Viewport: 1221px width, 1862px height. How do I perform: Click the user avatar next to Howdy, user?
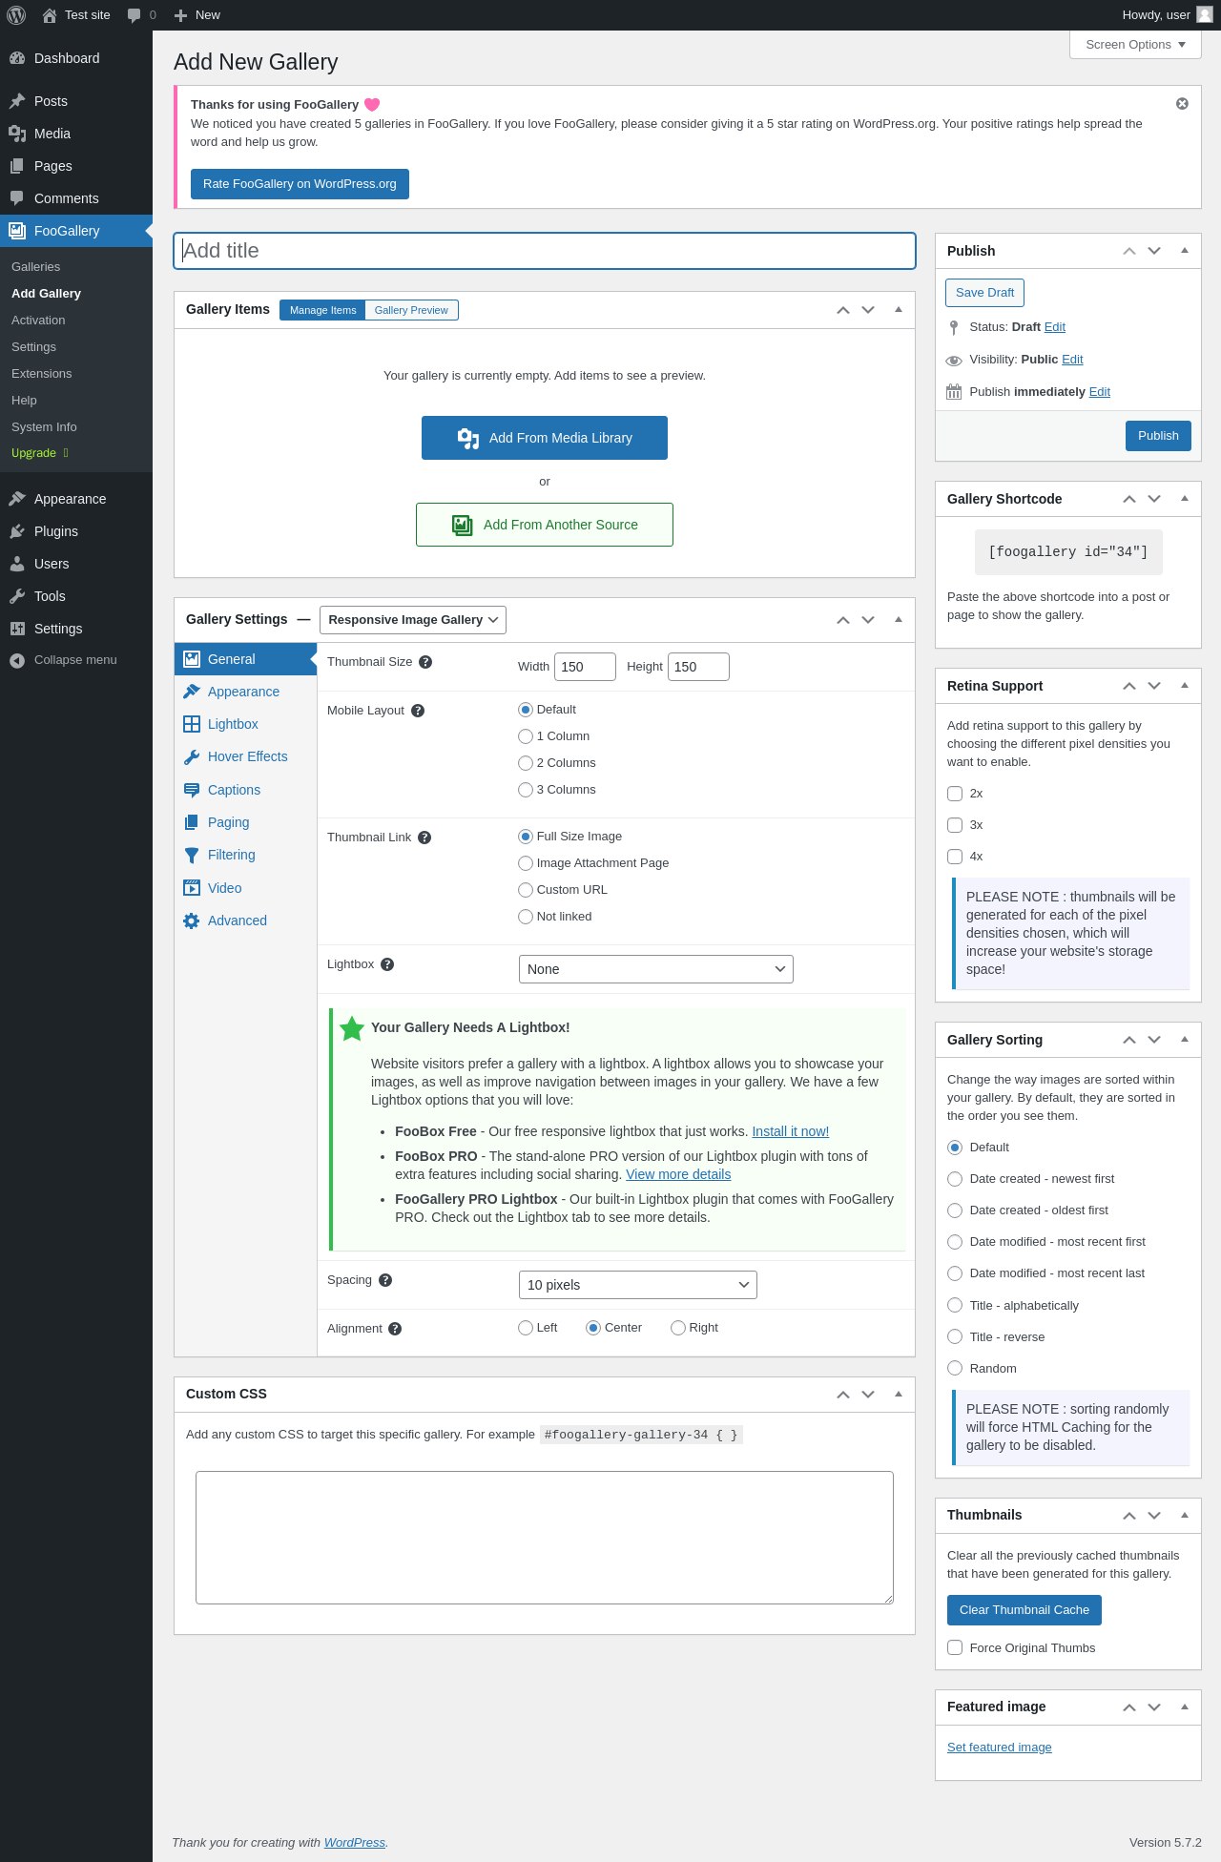coord(1205,14)
